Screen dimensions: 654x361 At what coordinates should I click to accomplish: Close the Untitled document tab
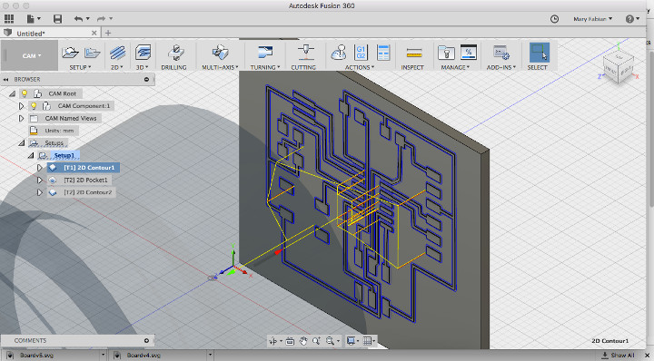(94, 33)
